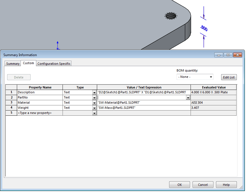248x193 pixels.
Task: Select row 1 header in property table
Action: (x=11, y=92)
